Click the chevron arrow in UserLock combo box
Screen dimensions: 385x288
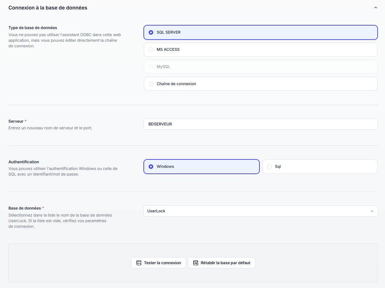click(372, 211)
